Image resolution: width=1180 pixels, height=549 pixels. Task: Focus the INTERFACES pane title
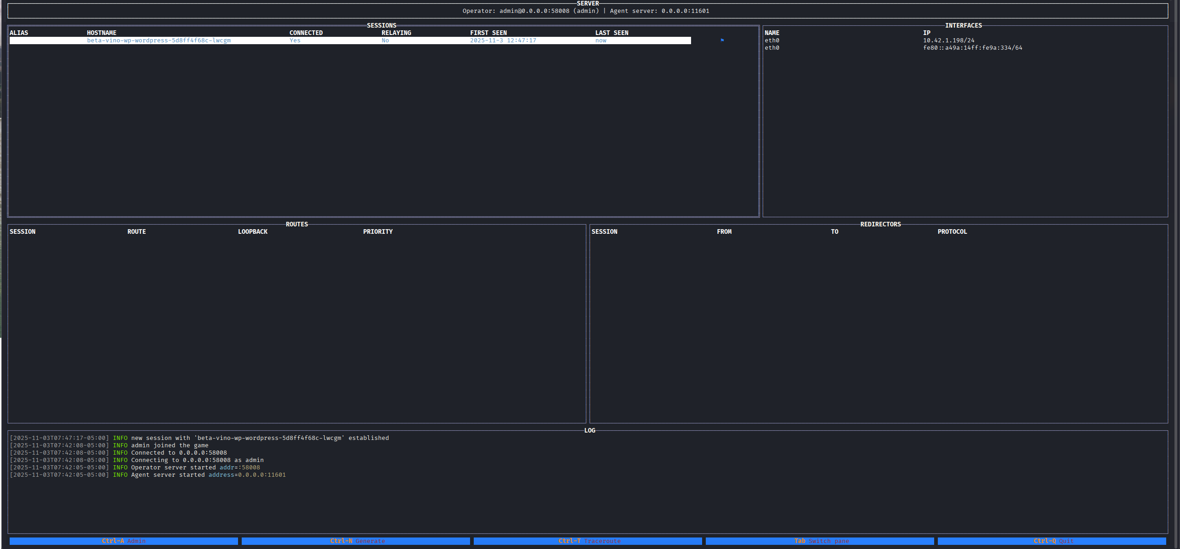pos(964,25)
